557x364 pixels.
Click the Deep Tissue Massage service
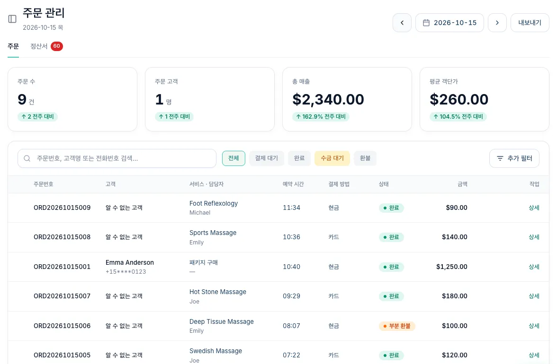pyautogui.click(x=221, y=321)
